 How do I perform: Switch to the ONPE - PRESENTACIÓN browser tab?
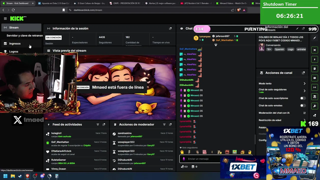[125, 3]
